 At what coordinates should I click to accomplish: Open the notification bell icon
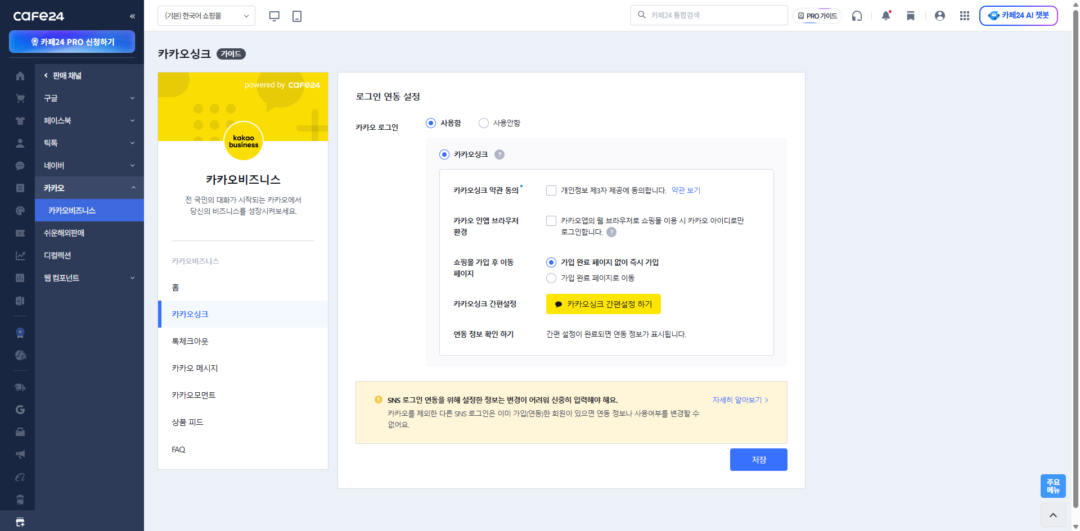[886, 16]
